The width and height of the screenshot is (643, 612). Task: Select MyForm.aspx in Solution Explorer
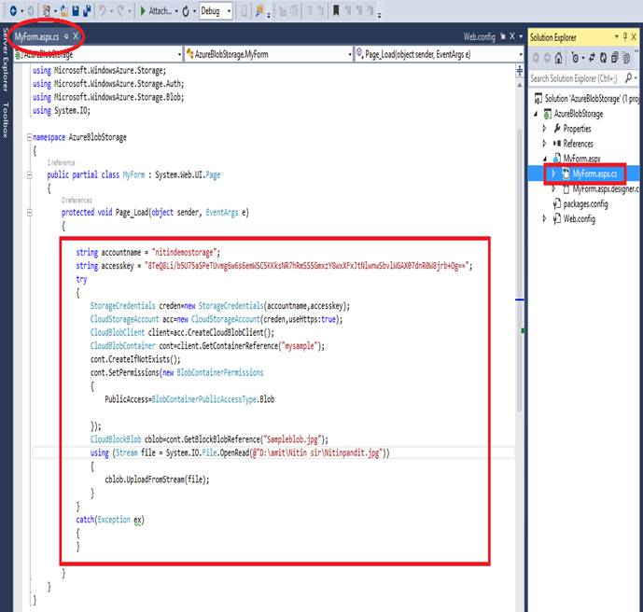click(581, 159)
